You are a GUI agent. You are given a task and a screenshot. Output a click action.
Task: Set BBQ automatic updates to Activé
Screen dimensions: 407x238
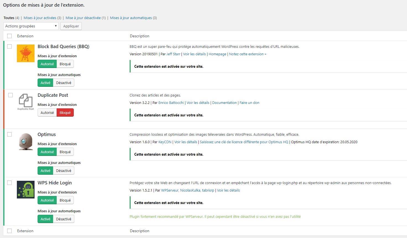[46, 83]
